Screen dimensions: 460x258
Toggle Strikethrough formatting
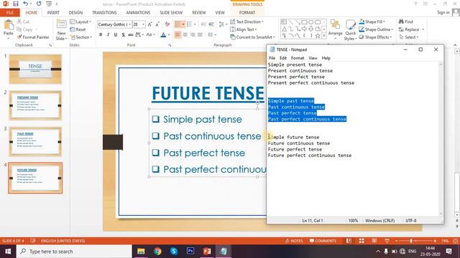(131, 35)
